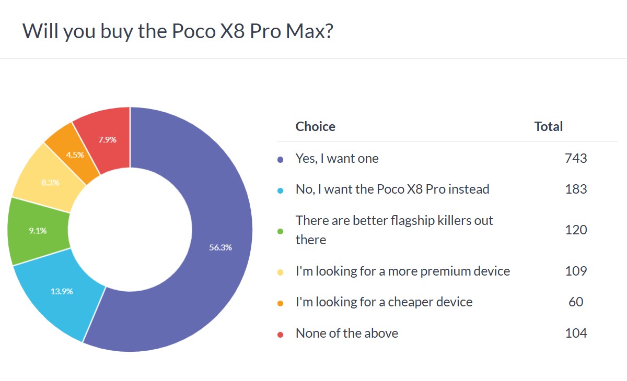
Task: Click the blue legend dot for Poco X8 Pro
Action: pyautogui.click(x=281, y=190)
